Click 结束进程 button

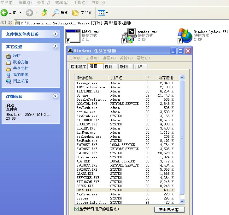tap(169, 210)
